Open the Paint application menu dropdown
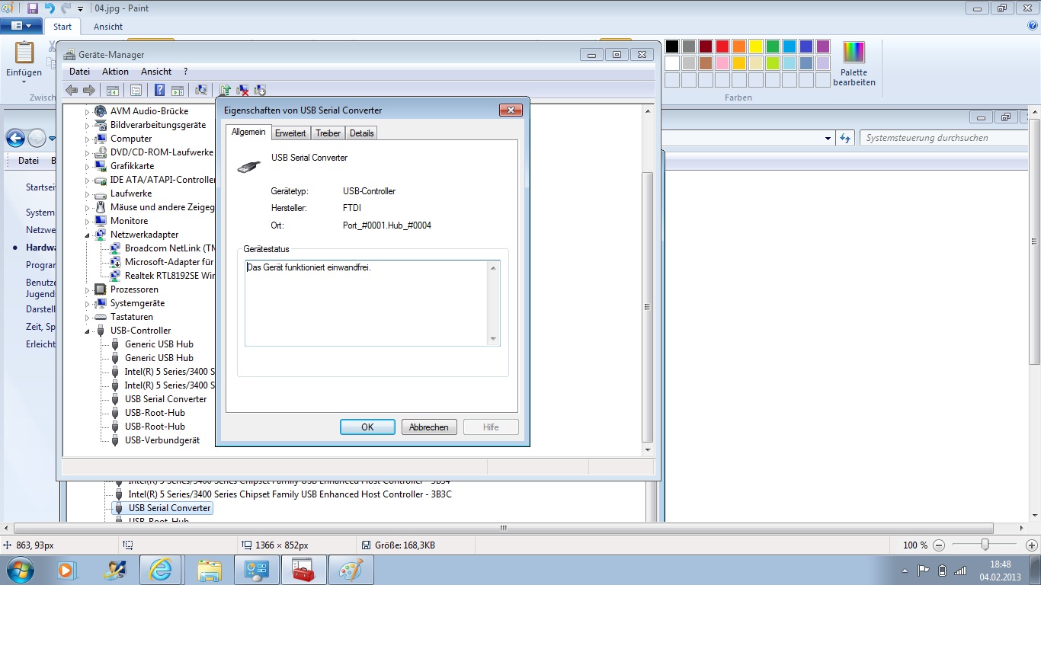 click(x=21, y=26)
